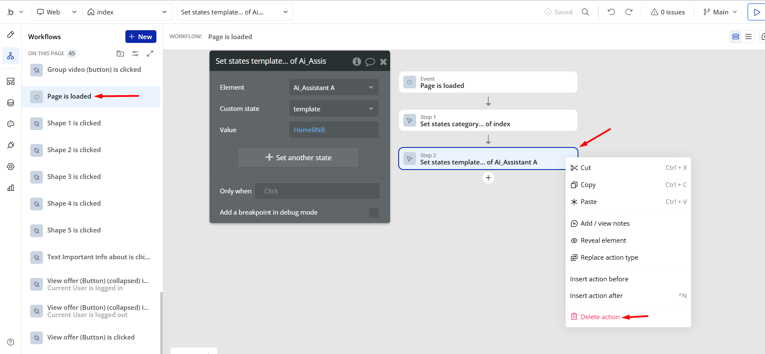Toggle the debug mode breakpoint checkbox
The height and width of the screenshot is (354, 765).
click(x=374, y=212)
